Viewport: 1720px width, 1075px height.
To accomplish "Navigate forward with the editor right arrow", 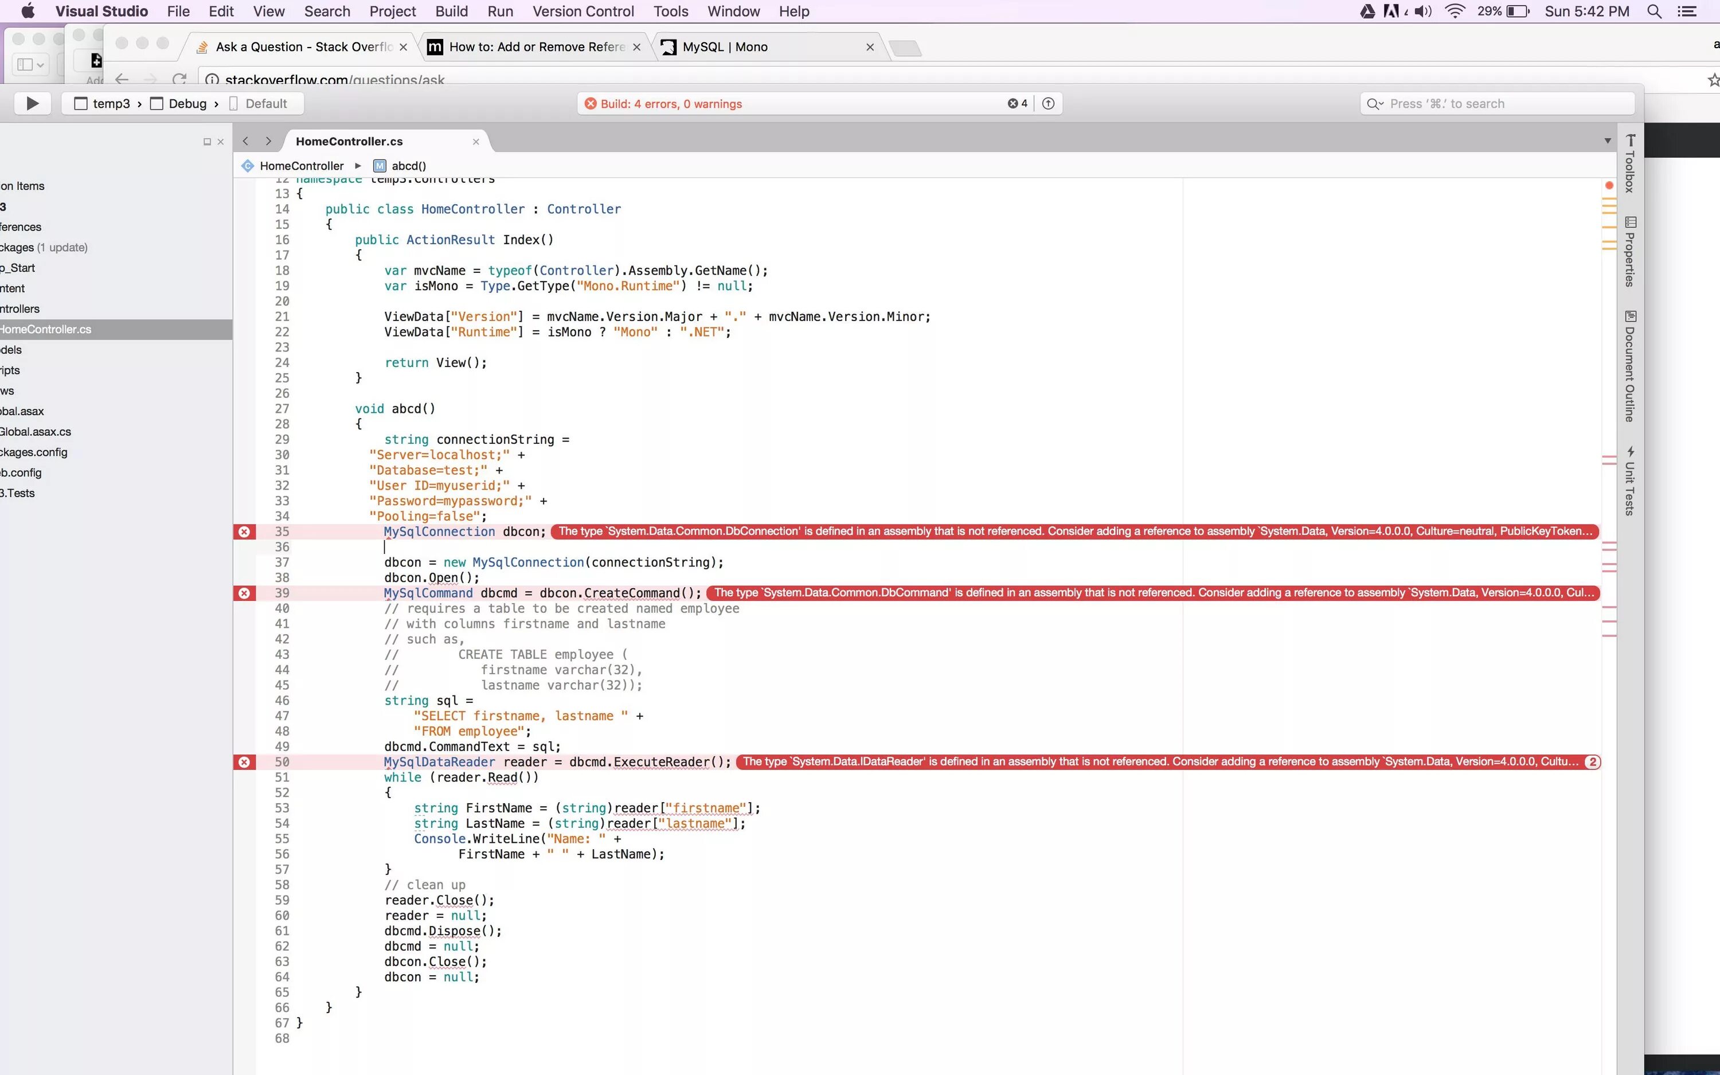I will click(x=268, y=141).
